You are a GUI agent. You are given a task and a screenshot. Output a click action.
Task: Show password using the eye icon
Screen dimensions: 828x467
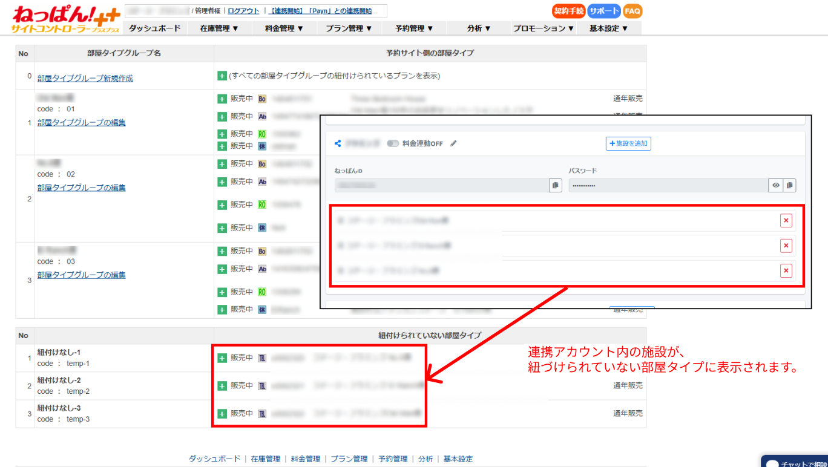tap(775, 186)
